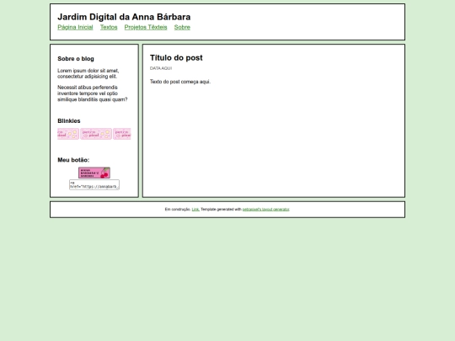Open the Projetos Têxteis link
This screenshot has width=455, height=341.
coord(146,27)
